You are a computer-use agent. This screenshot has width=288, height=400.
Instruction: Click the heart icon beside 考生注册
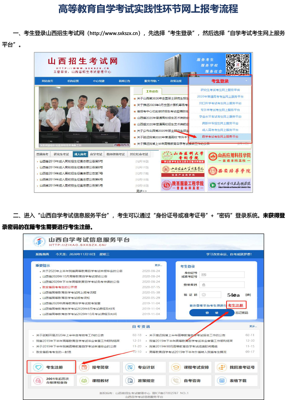click(x=38, y=367)
